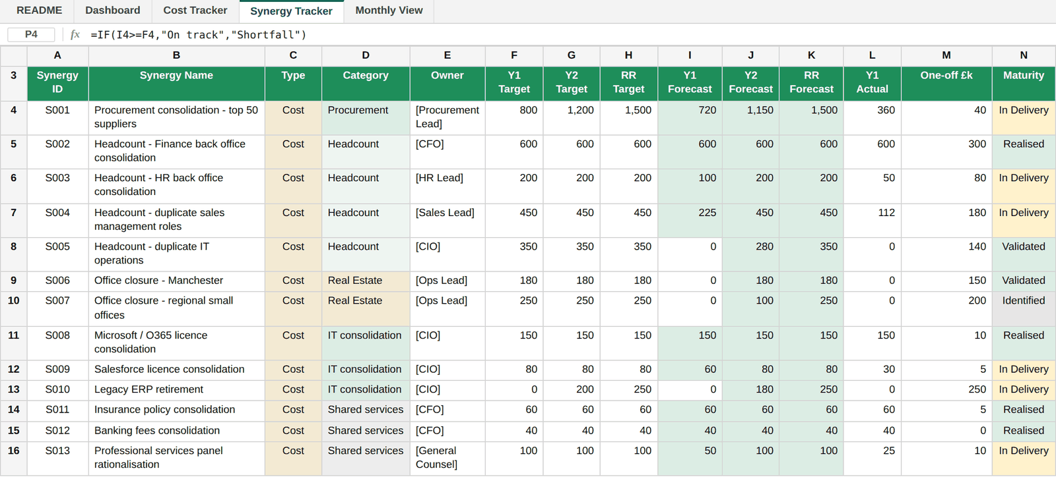The height and width of the screenshot is (477, 1056).
Task: Select In Delivery maturity cell for S010
Action: click(x=1024, y=389)
